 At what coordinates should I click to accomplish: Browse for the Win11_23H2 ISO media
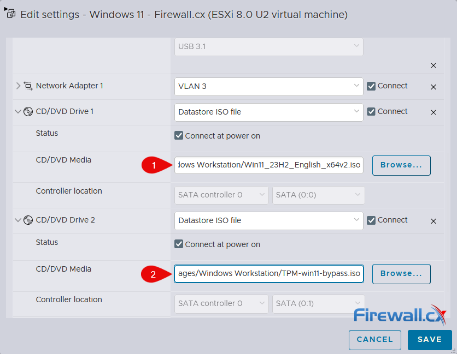point(401,165)
